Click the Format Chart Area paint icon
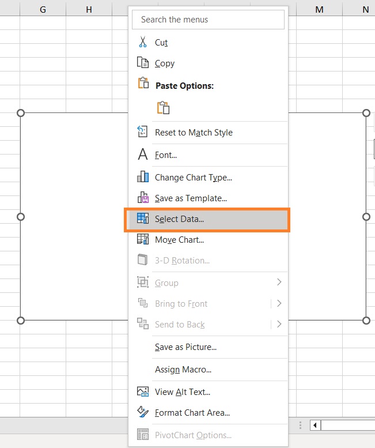The height and width of the screenshot is (448, 375). pyautogui.click(x=143, y=412)
